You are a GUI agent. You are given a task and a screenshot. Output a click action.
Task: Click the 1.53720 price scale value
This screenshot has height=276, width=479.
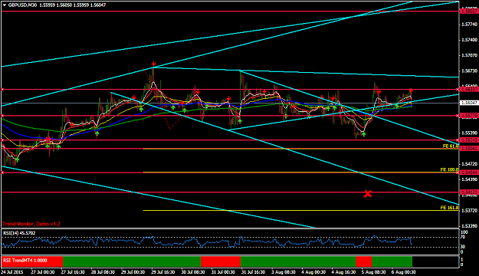[x=470, y=211]
